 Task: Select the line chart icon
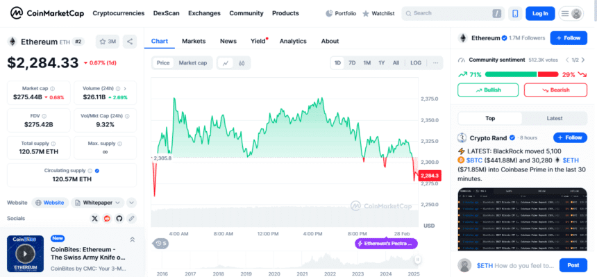click(226, 63)
